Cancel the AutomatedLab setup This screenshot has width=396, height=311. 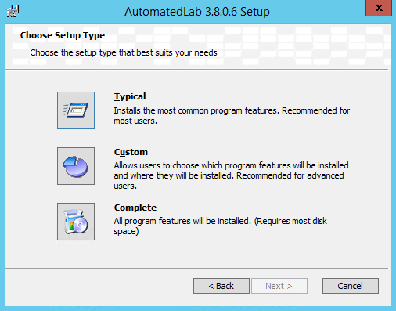(351, 286)
